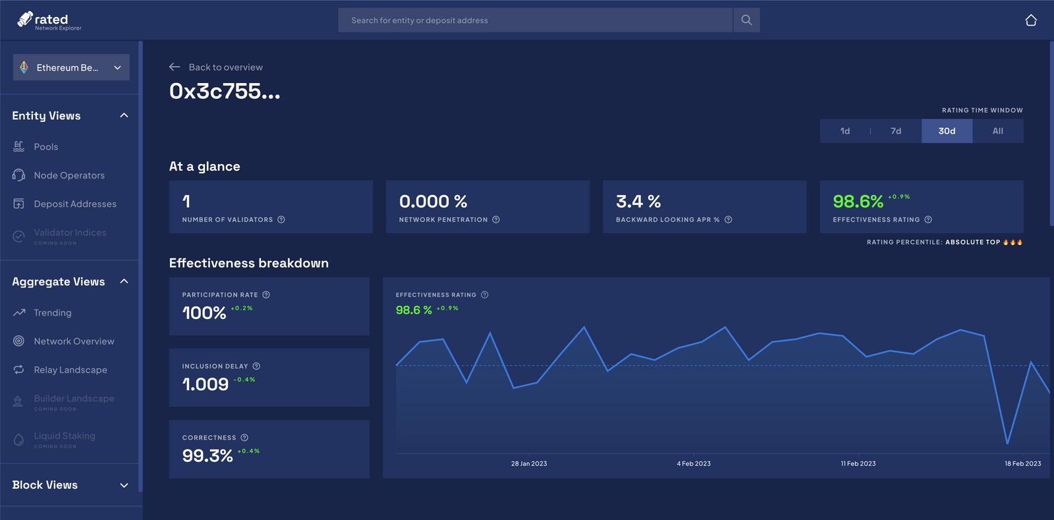The width and height of the screenshot is (1054, 520).
Task: Collapse the Entity Views section
Action: 124,115
